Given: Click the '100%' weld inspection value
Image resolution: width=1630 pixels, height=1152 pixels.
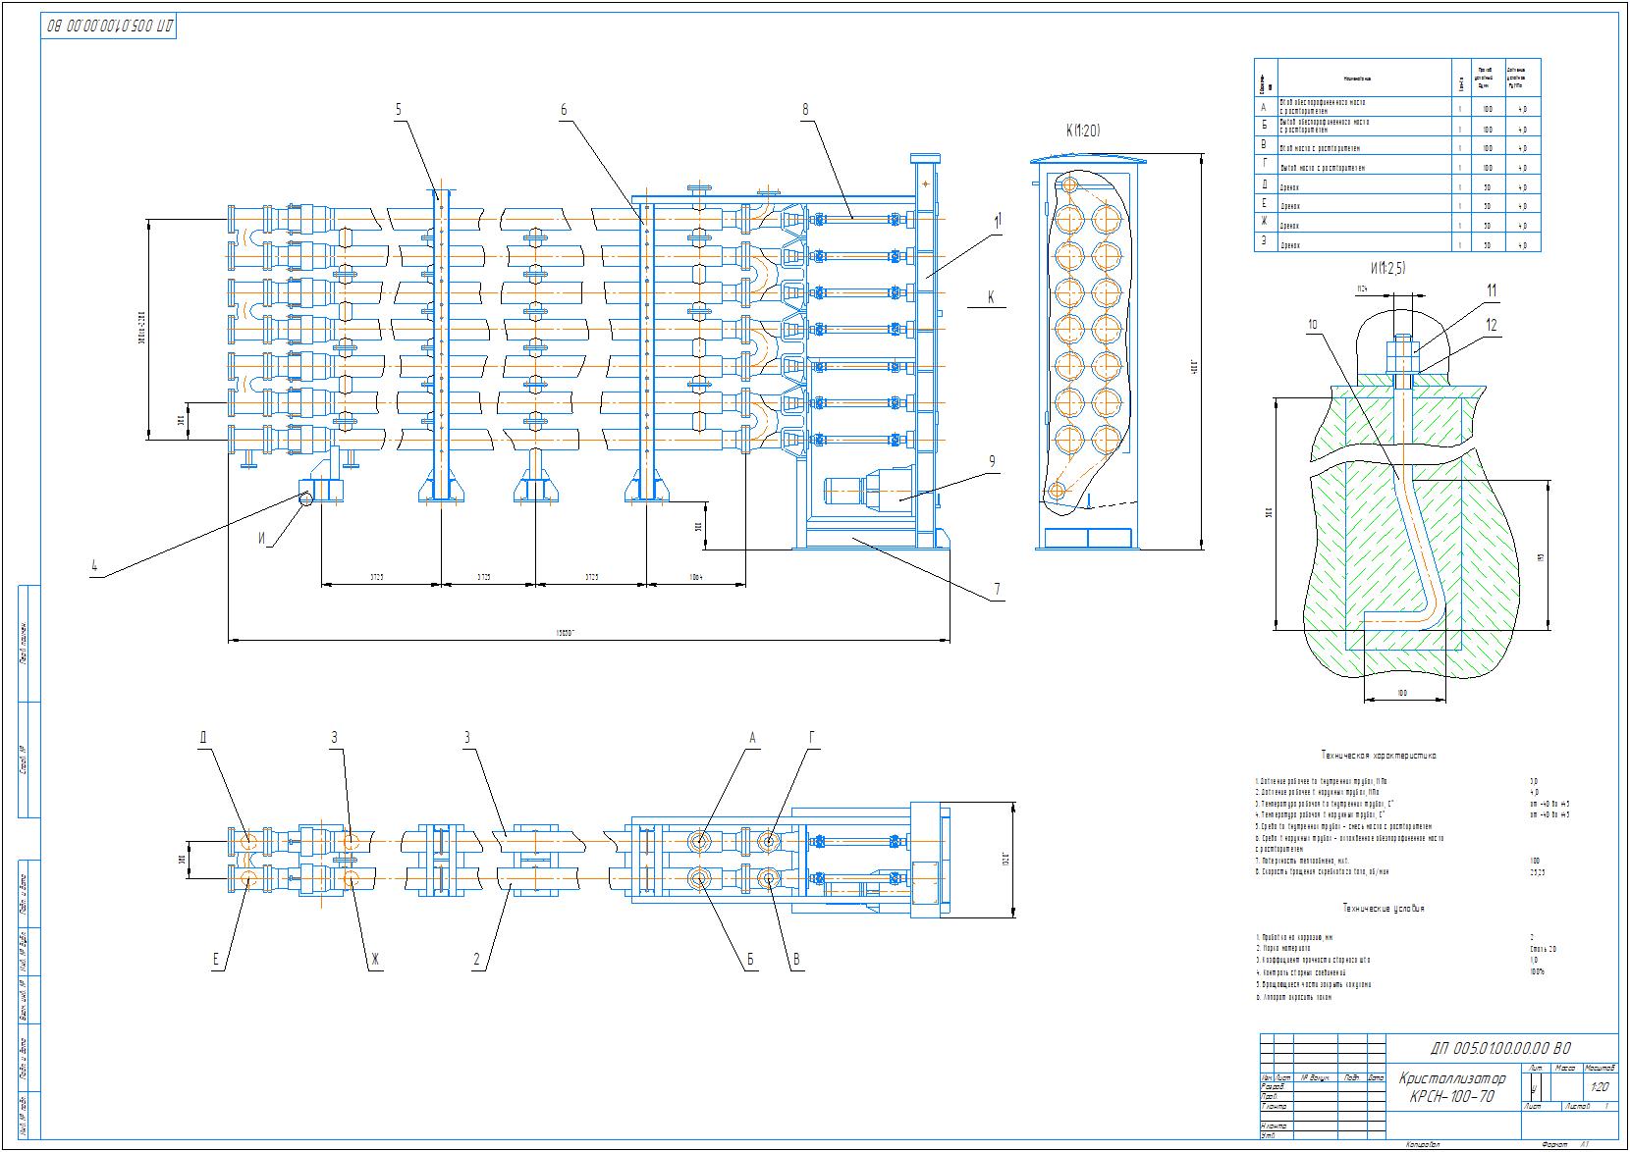Looking at the screenshot, I should pyautogui.click(x=1537, y=972).
